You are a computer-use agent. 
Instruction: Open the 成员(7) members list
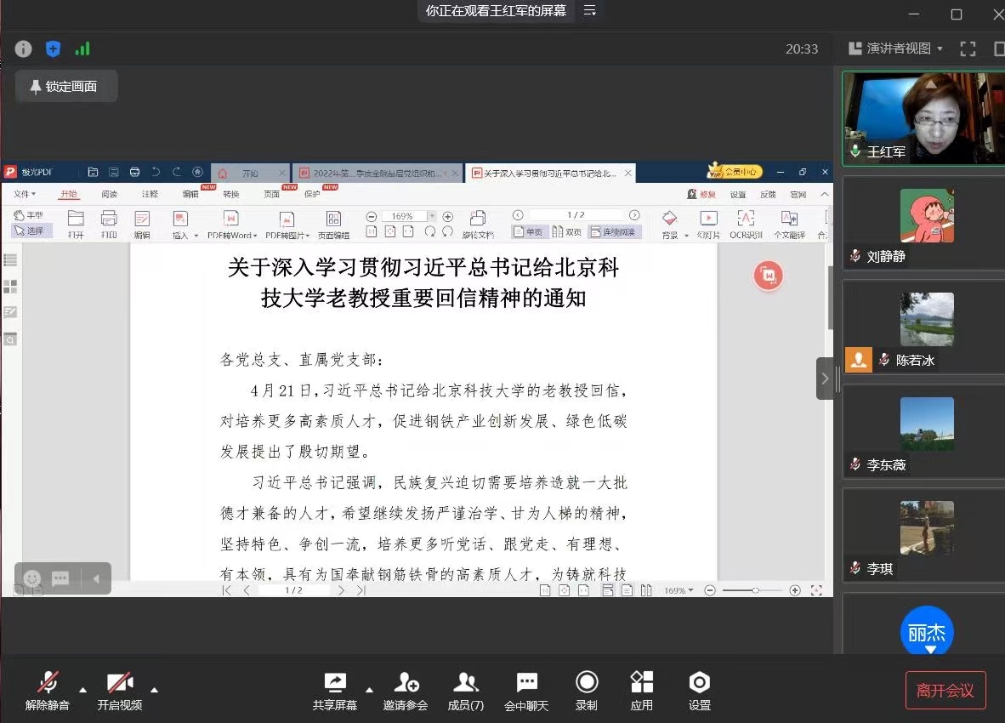[x=465, y=691]
